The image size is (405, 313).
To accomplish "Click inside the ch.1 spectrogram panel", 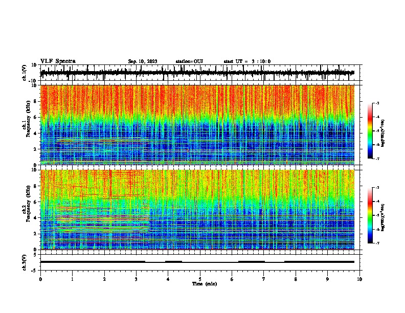I will (x=197, y=125).
